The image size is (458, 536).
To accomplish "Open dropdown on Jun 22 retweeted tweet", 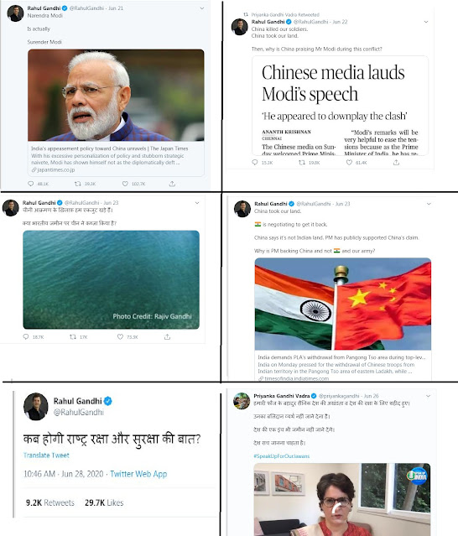I will [426, 22].
